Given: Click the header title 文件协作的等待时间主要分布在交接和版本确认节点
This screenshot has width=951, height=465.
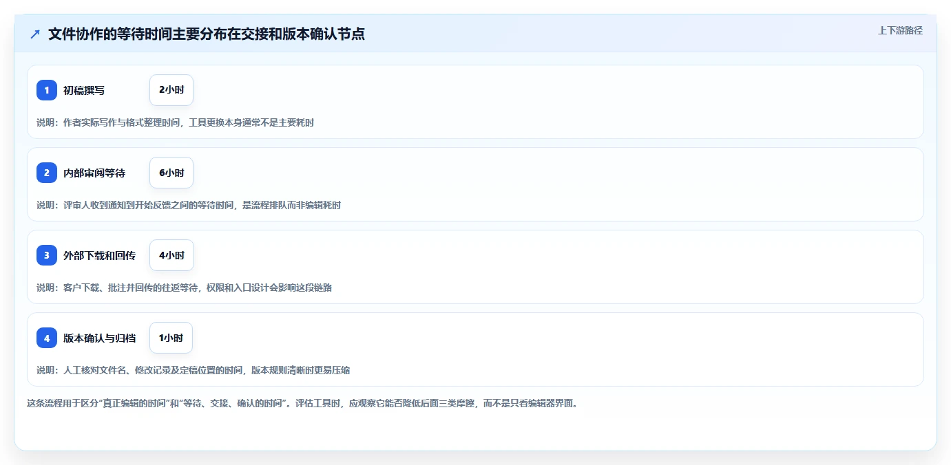Looking at the screenshot, I should point(207,34).
